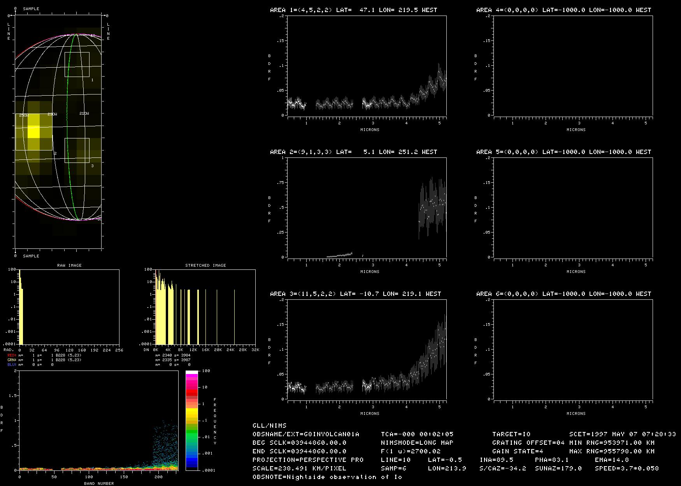Select the empty AREA 6 plot
This screenshot has height=486, width=681.
pyautogui.click(x=573, y=349)
